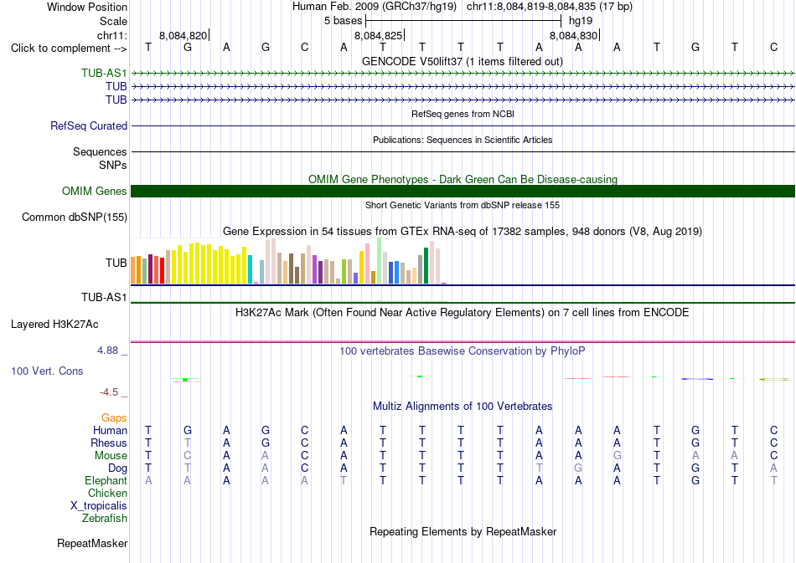This screenshot has height=563, width=796.
Task: Select the Elephant species row label
Action: [x=106, y=480]
